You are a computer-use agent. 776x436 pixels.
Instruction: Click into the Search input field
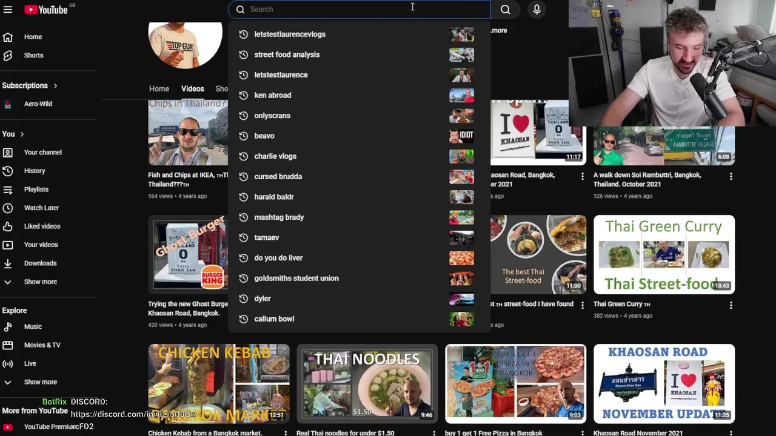pyautogui.click(x=359, y=10)
